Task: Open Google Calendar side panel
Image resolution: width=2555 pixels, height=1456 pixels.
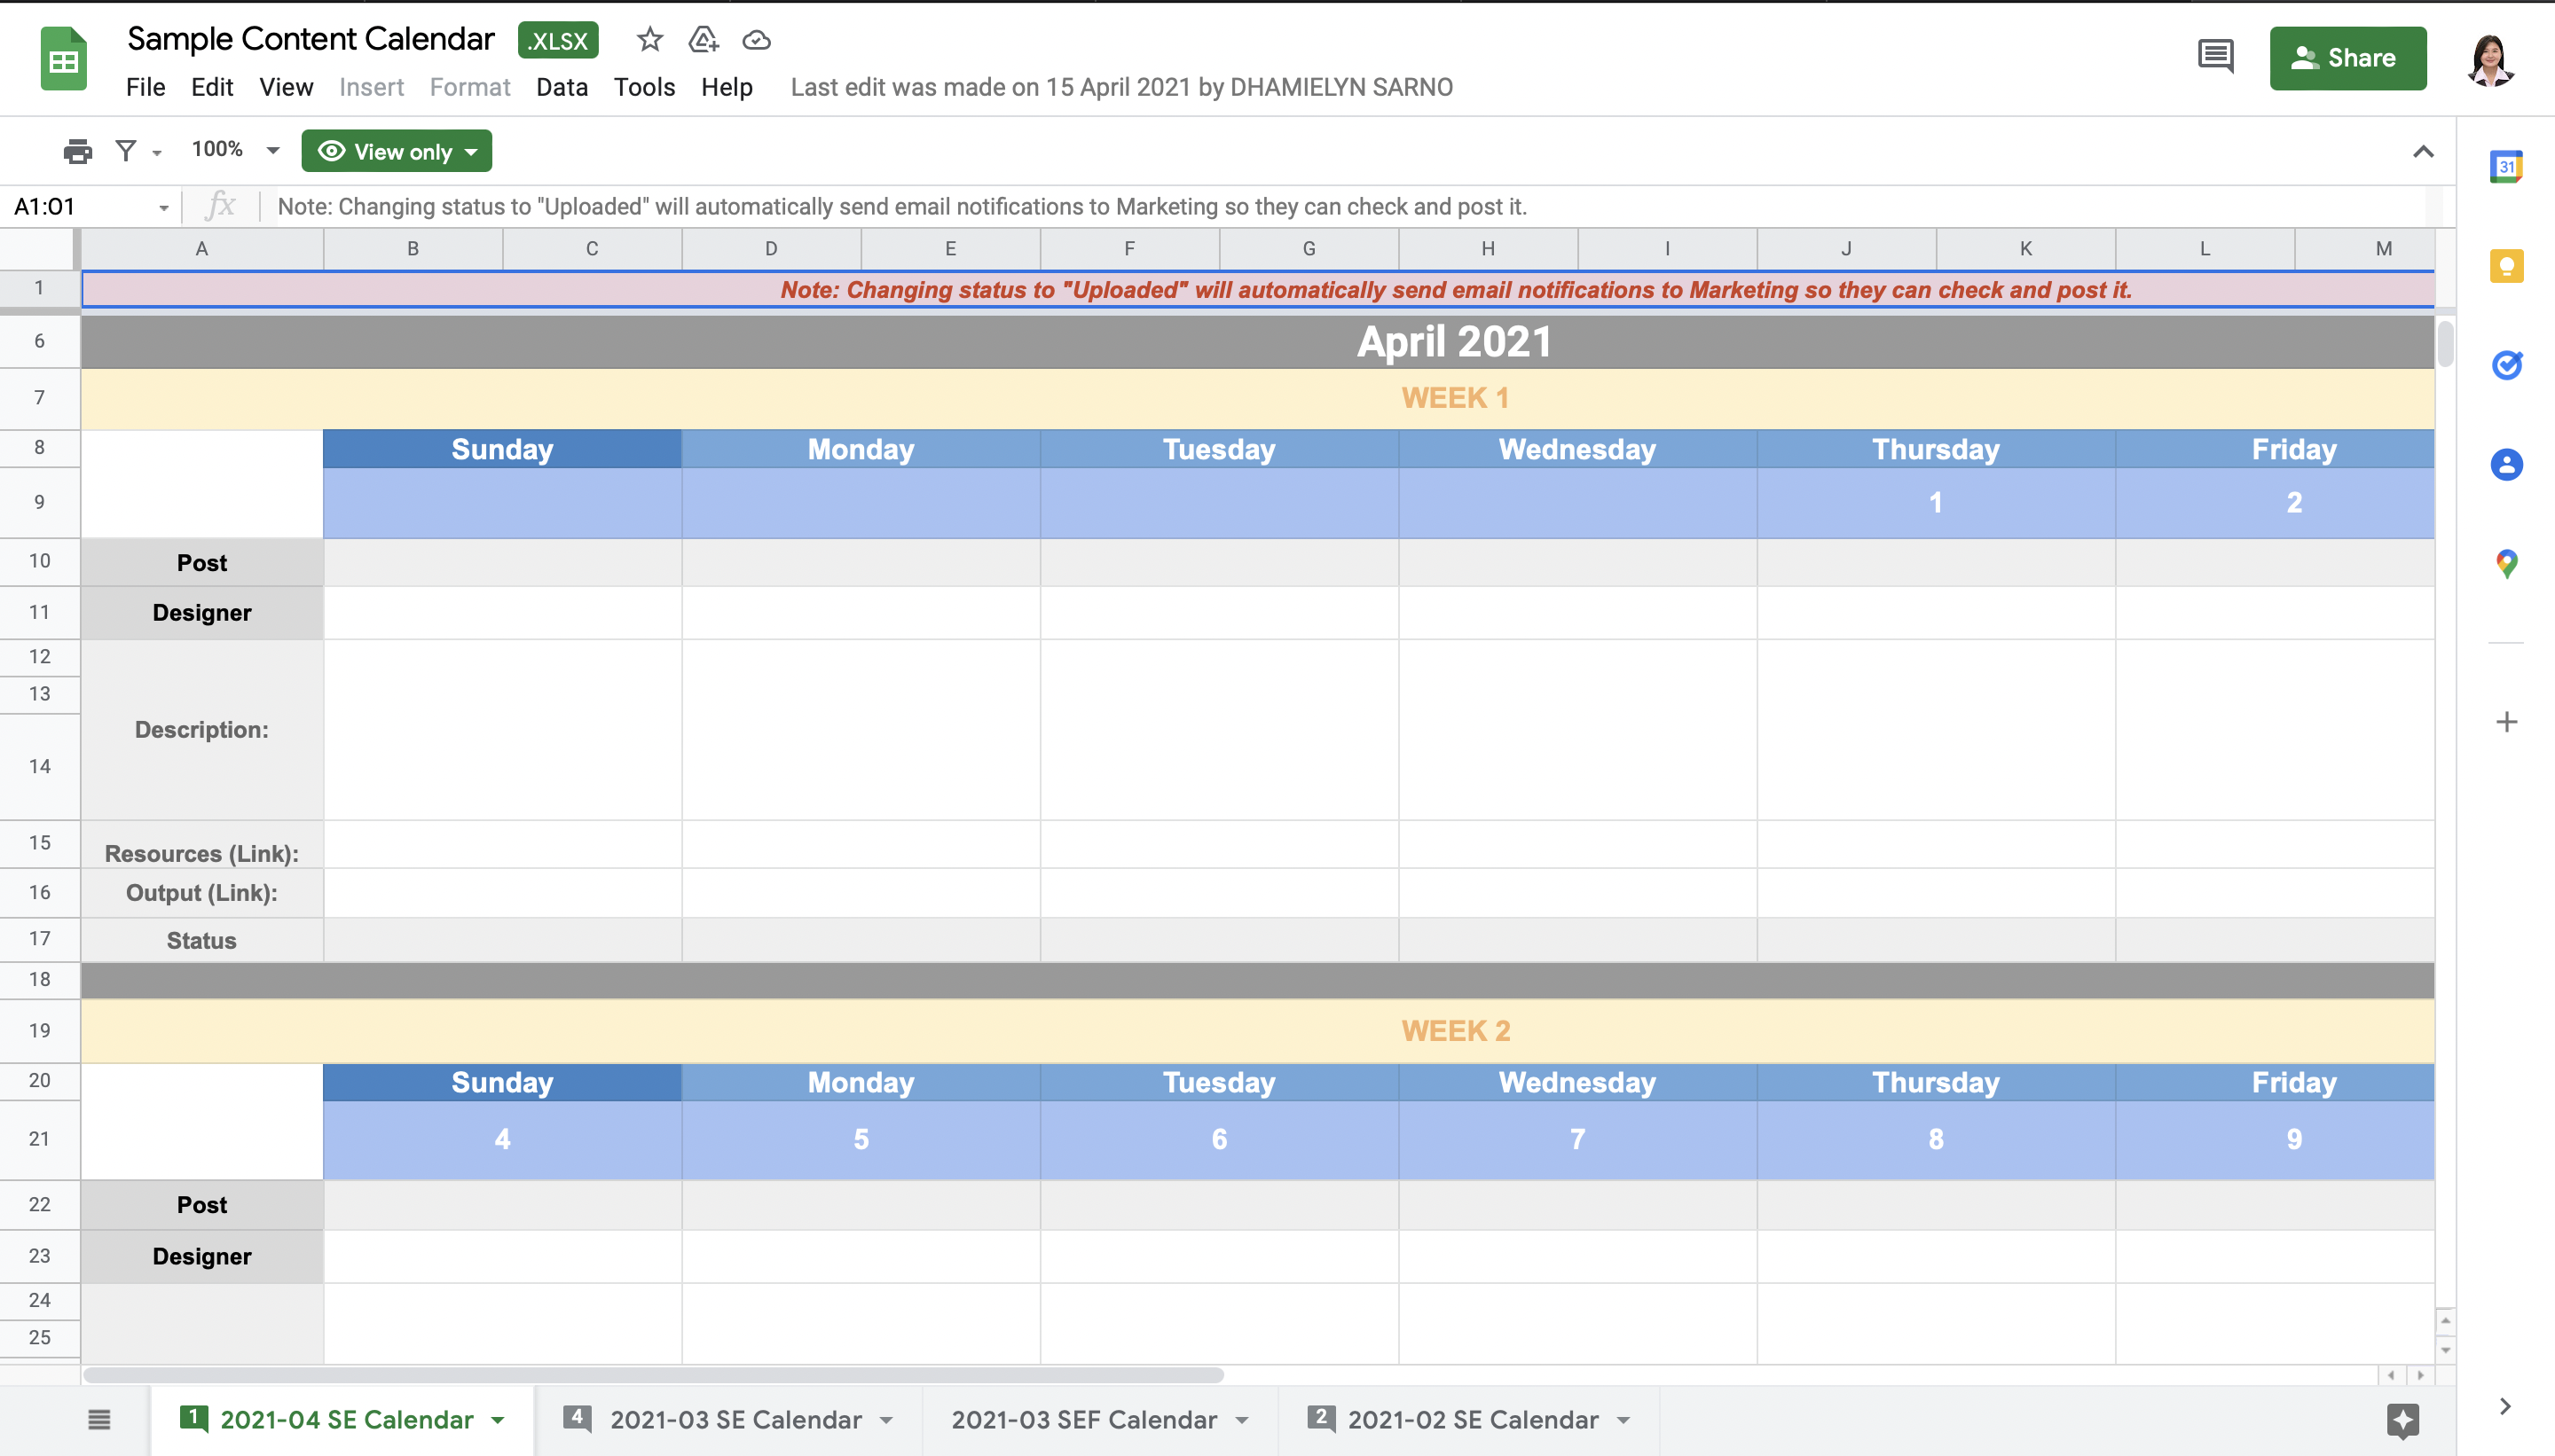Action: [x=2505, y=167]
